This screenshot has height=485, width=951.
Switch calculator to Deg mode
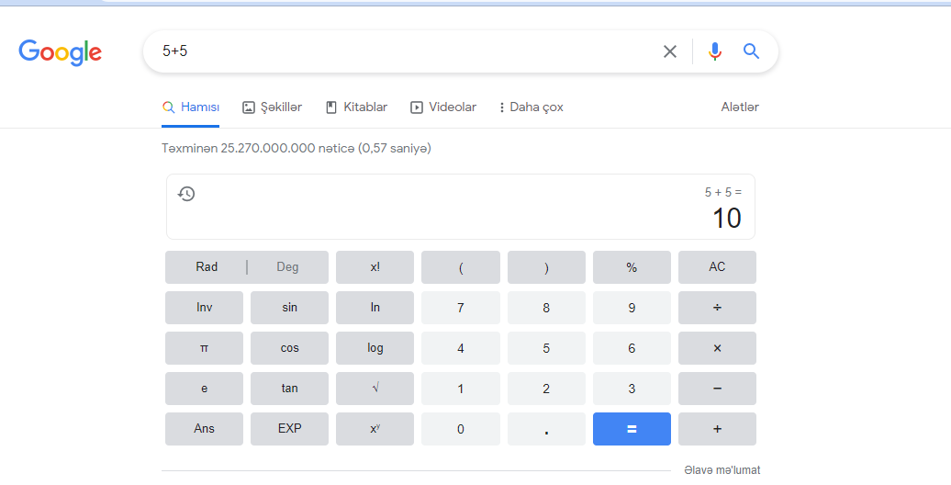pyautogui.click(x=287, y=267)
